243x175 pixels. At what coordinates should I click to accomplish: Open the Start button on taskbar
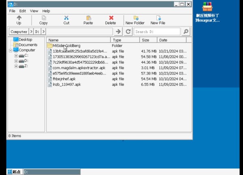14,172
